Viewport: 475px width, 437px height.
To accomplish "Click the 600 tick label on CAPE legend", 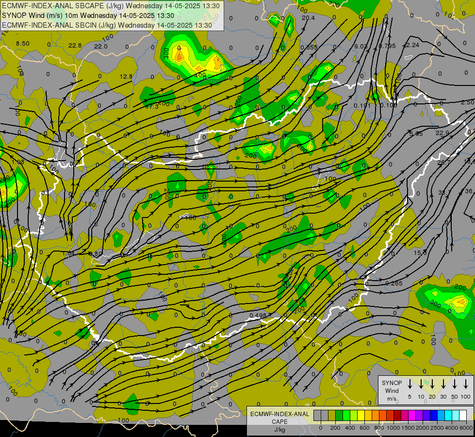I will tap(364, 428).
